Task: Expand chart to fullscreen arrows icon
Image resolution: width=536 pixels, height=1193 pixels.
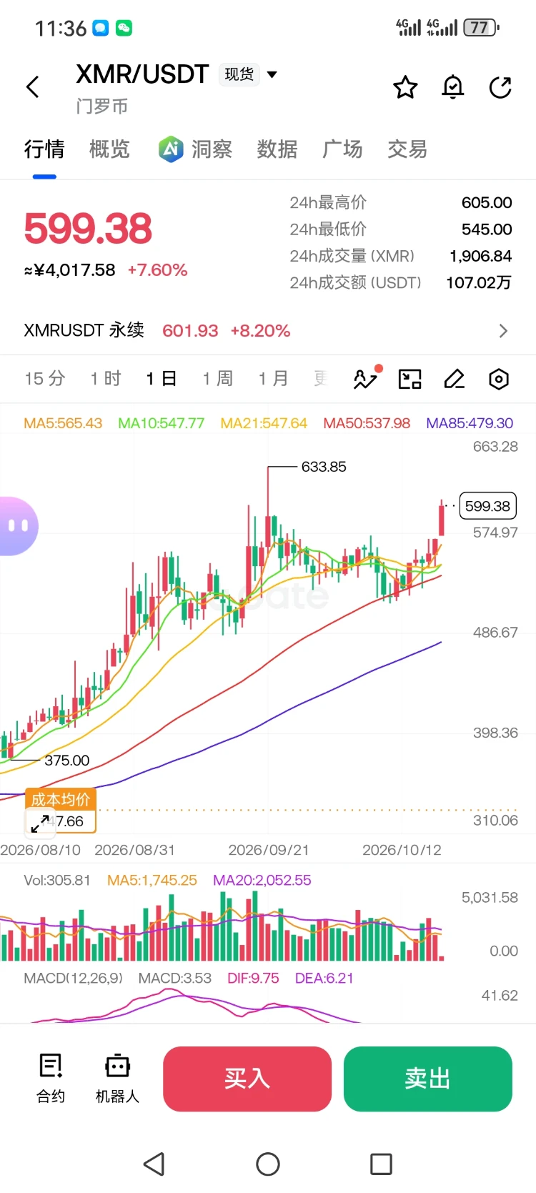Action: (x=40, y=823)
